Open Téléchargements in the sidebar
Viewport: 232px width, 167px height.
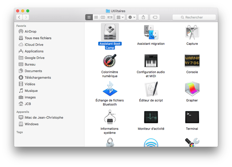point(35,77)
